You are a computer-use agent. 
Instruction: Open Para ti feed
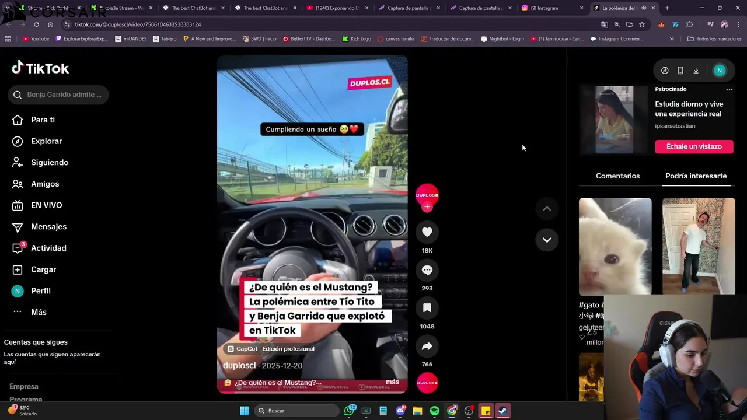coord(43,120)
